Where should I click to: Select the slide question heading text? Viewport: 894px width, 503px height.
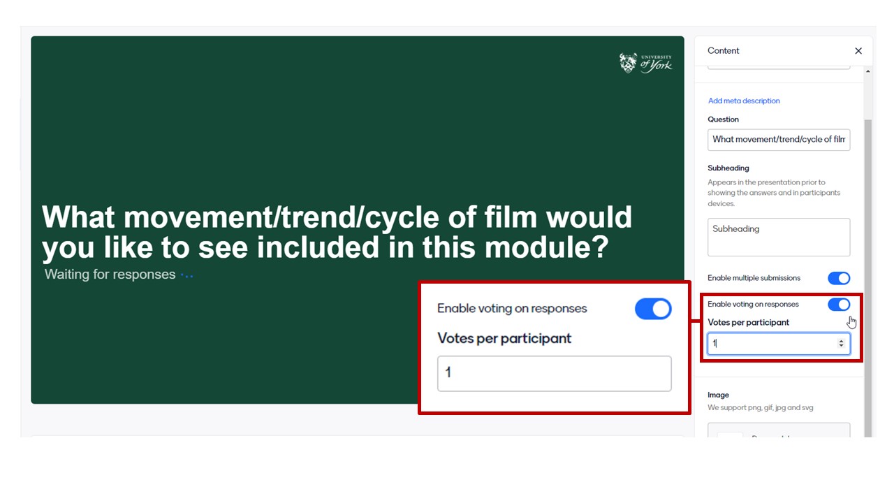click(x=336, y=232)
